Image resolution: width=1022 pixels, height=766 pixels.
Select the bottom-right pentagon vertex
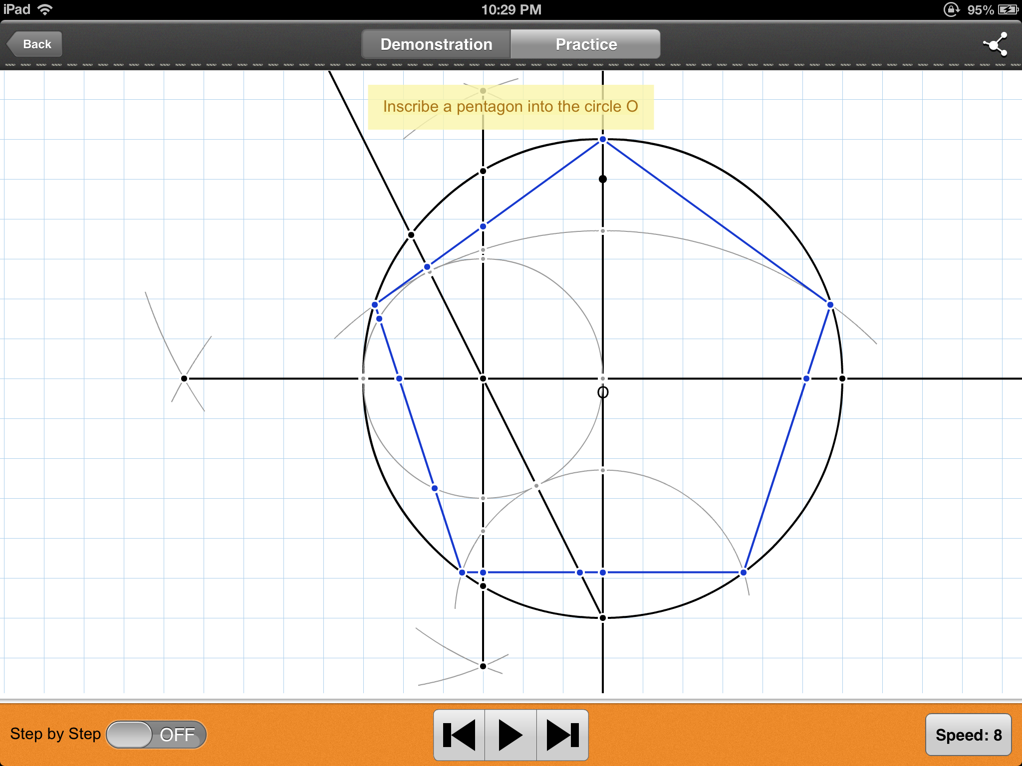(744, 573)
